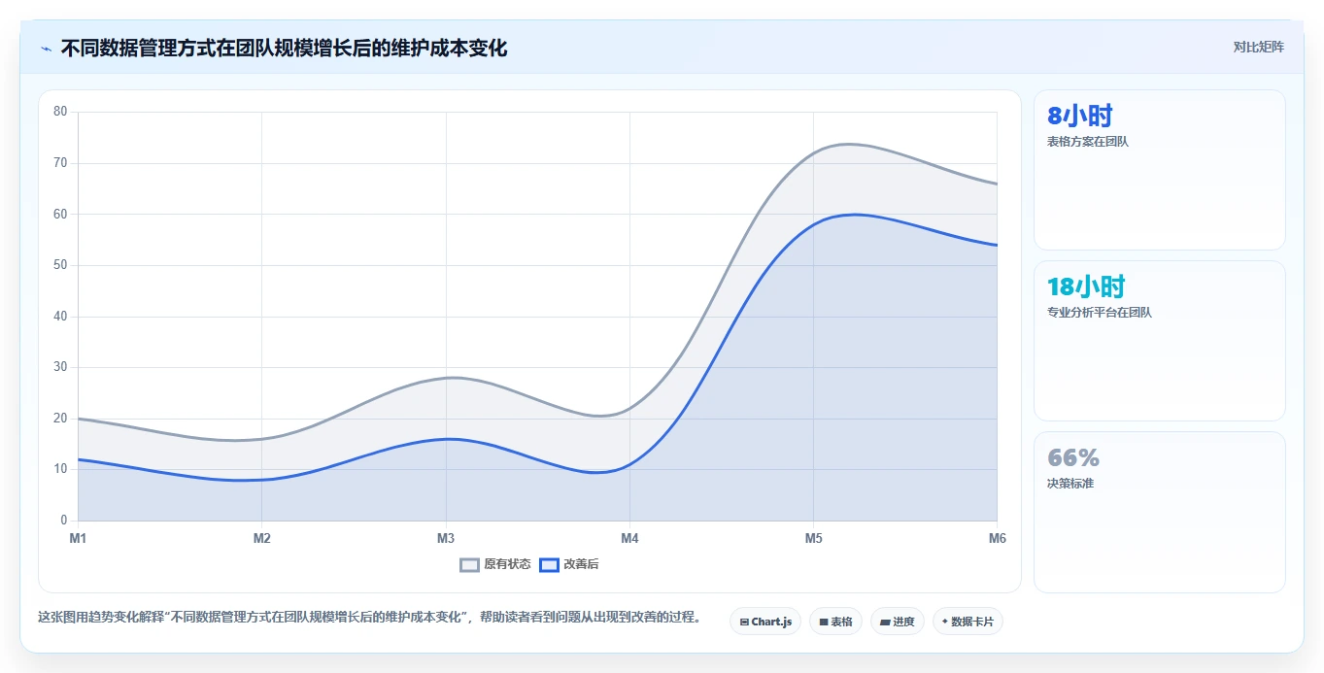This screenshot has width=1324, height=673.
Task: Select the 进度 tag chip
Action: coord(898,622)
